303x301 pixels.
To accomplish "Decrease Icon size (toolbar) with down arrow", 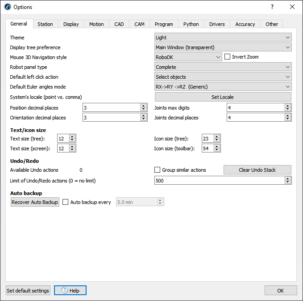I will 217,150.
